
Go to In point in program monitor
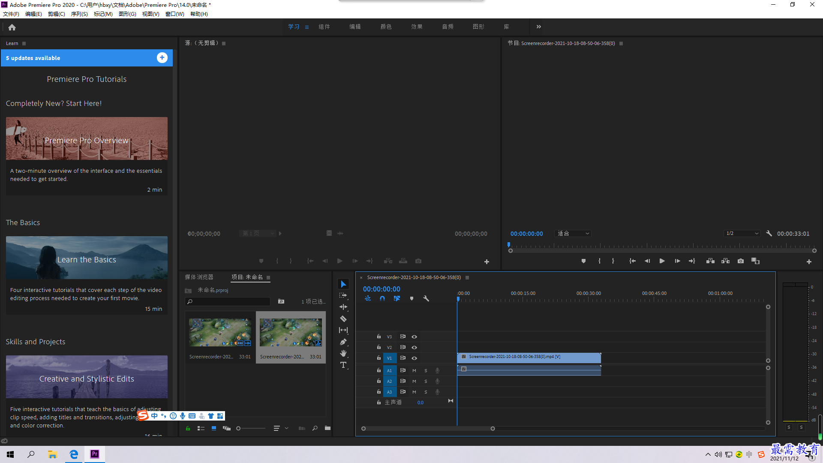pyautogui.click(x=632, y=261)
